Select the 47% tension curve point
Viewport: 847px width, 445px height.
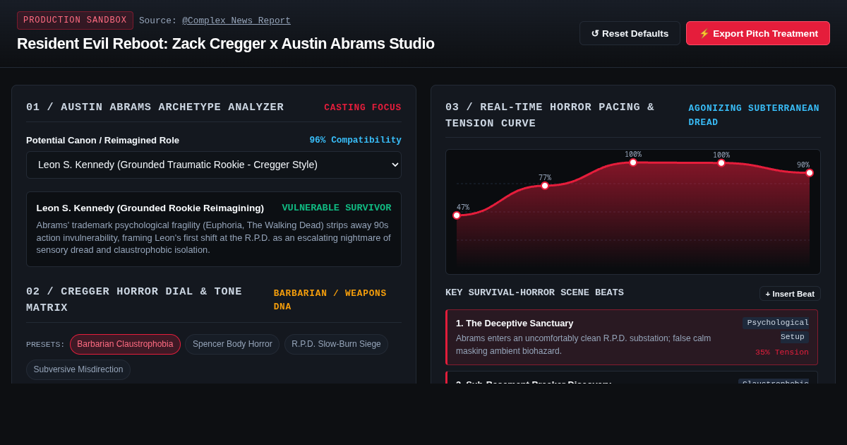pos(457,215)
